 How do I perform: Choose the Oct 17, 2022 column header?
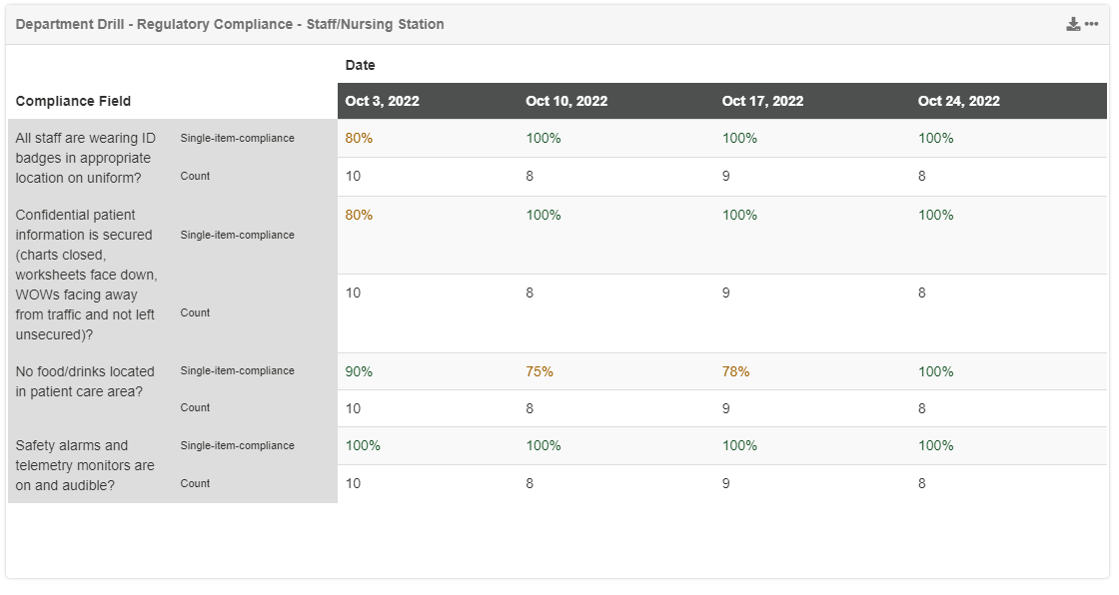(762, 101)
